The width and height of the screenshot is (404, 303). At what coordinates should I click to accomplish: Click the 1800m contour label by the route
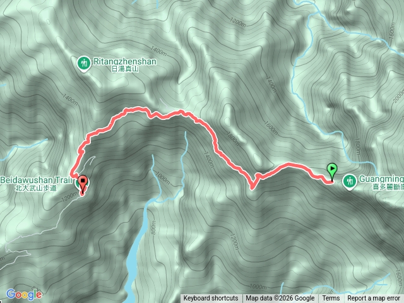coord(232,138)
